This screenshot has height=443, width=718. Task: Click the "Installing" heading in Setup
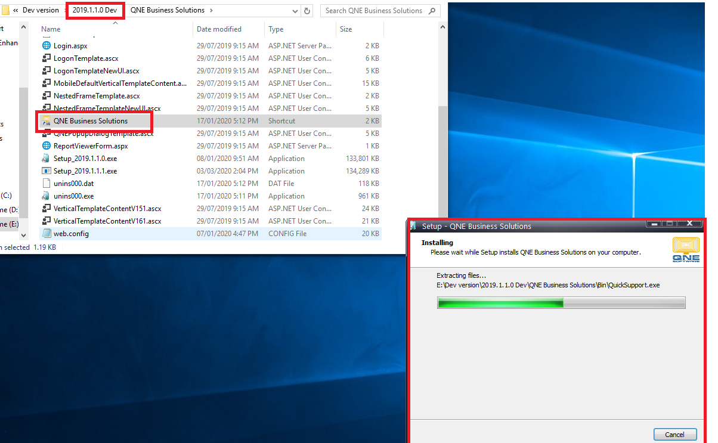tap(437, 243)
